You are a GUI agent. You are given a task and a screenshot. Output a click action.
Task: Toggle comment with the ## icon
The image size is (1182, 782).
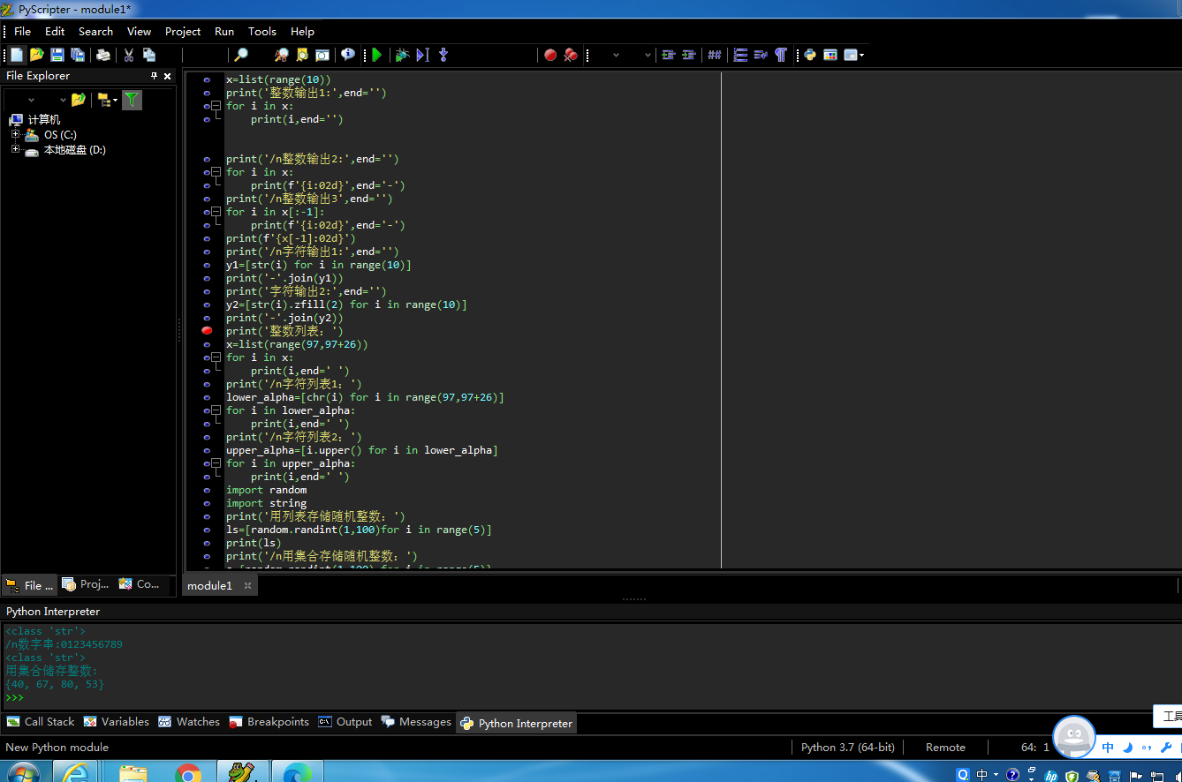click(x=715, y=55)
